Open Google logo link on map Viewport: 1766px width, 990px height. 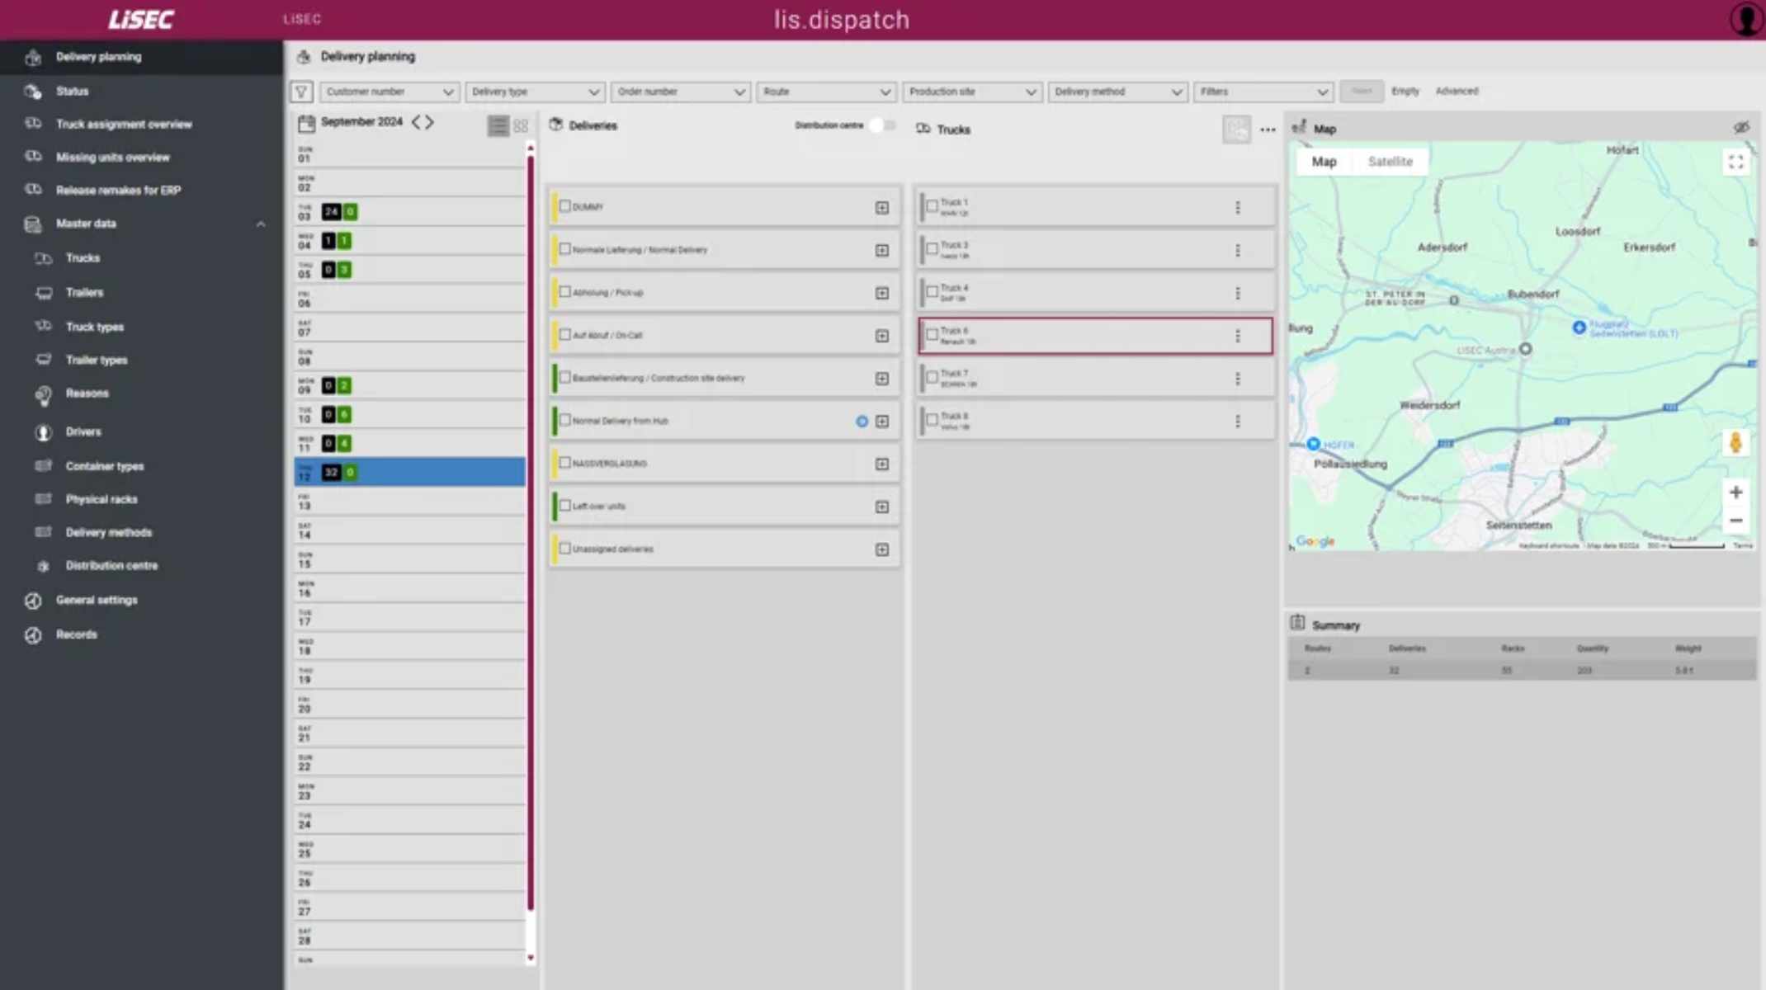point(1315,541)
